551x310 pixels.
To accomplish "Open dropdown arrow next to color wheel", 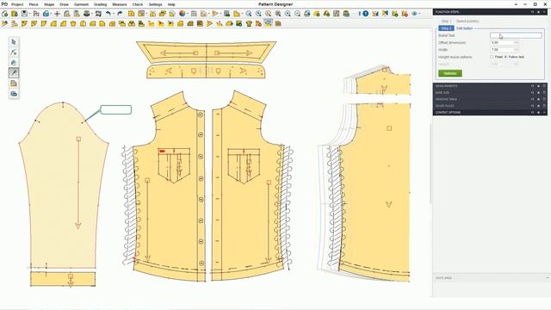I will 188,14.
